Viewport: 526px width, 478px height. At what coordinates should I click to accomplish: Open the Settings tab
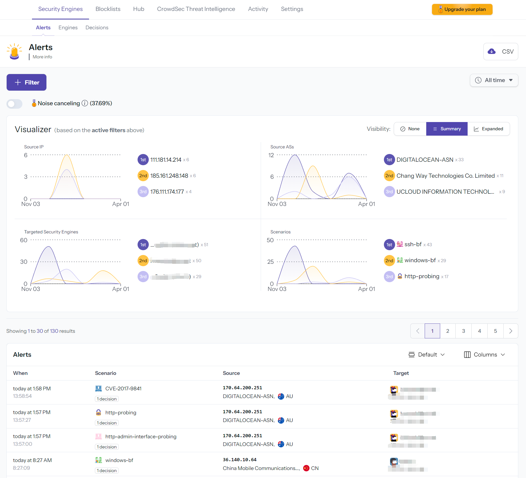click(292, 9)
